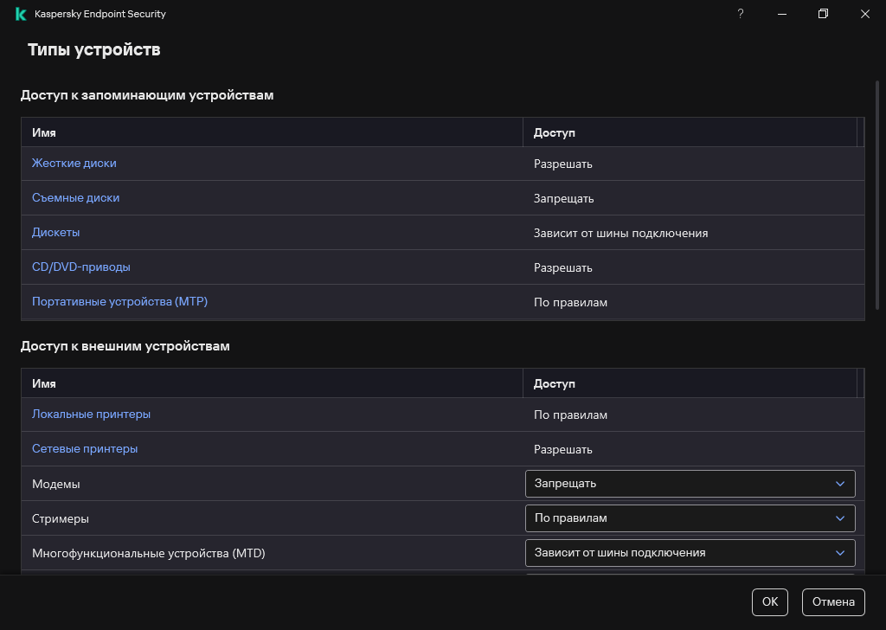Click Доступ к запоминающим устройствам heading

point(147,95)
